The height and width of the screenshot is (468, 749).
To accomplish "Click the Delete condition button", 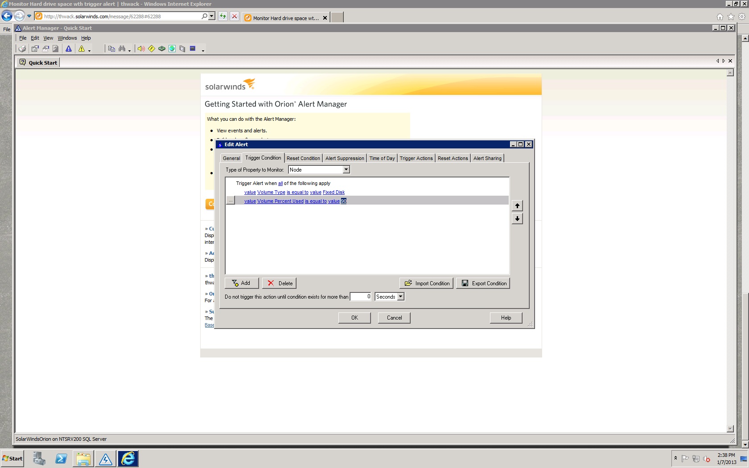I will (280, 283).
